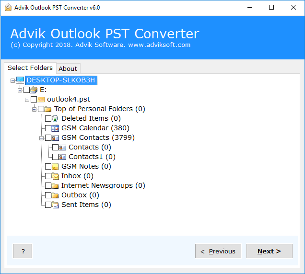305x274 pixels.
Task: Tick the GSM Contacts (3799) checkbox
Action: click(x=48, y=138)
